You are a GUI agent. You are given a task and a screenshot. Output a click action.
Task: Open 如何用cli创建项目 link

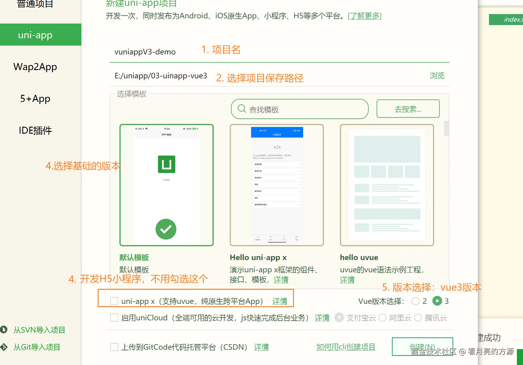pyautogui.click(x=346, y=347)
